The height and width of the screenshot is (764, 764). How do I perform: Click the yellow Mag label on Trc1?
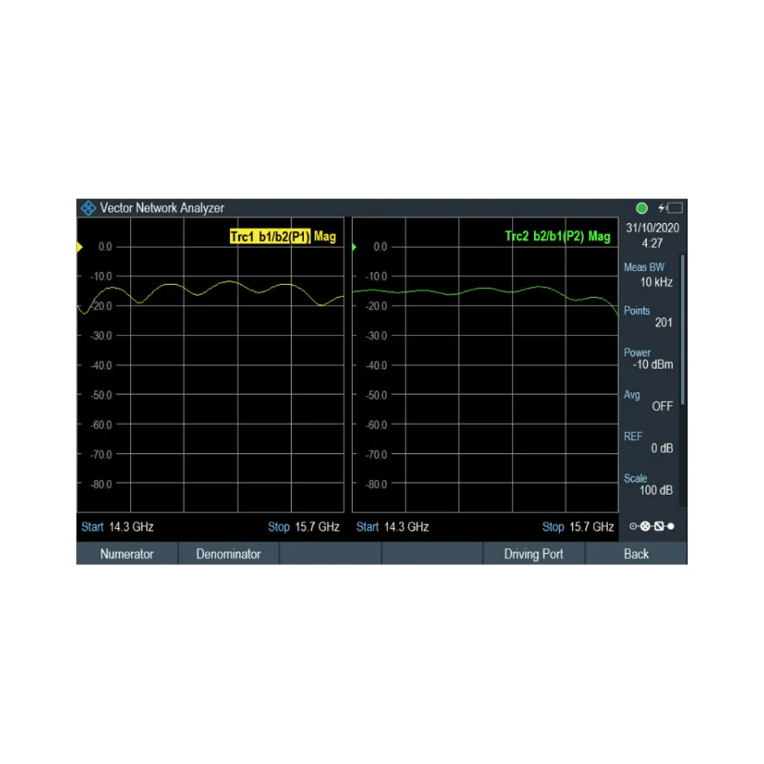[x=325, y=237]
